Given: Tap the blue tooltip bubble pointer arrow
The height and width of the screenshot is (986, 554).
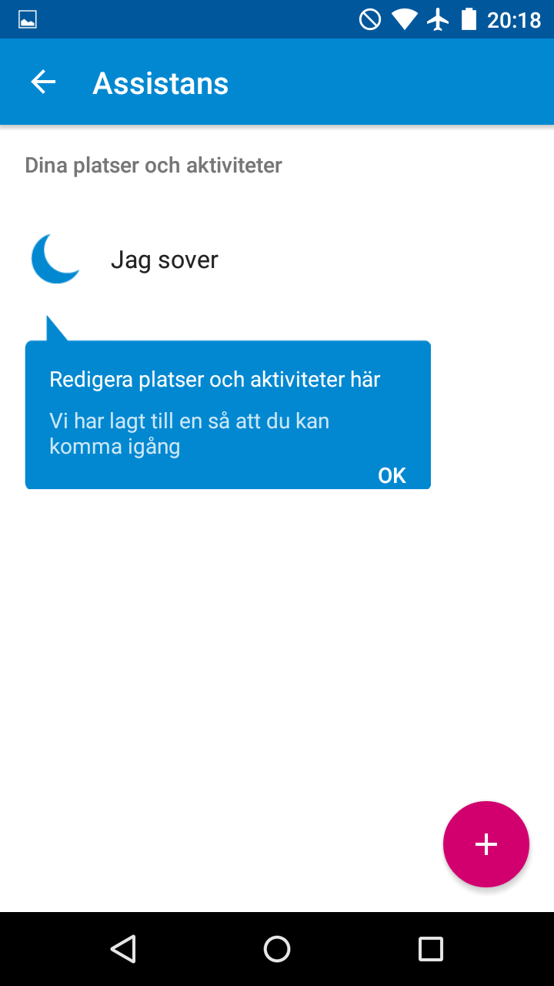Looking at the screenshot, I should pyautogui.click(x=55, y=329).
